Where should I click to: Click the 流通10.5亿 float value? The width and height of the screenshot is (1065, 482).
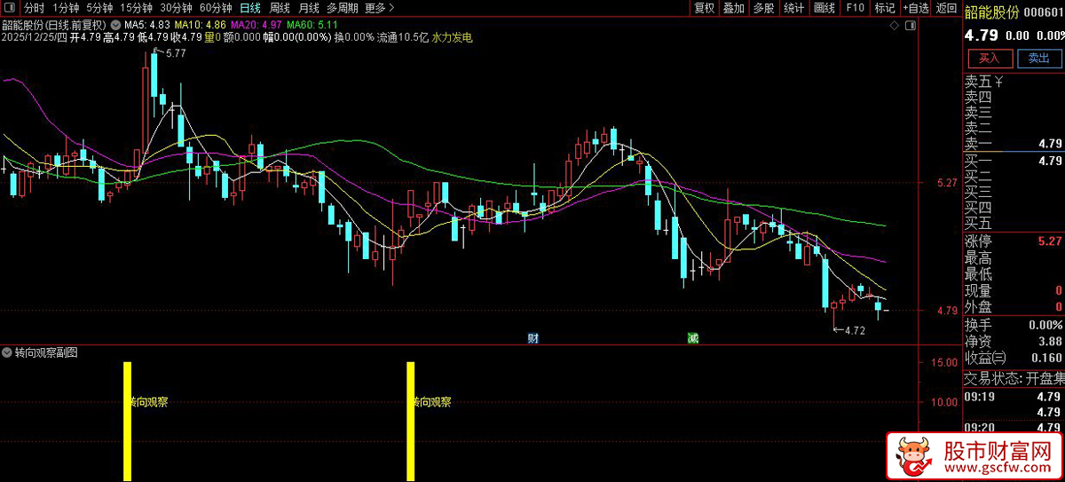click(x=403, y=38)
